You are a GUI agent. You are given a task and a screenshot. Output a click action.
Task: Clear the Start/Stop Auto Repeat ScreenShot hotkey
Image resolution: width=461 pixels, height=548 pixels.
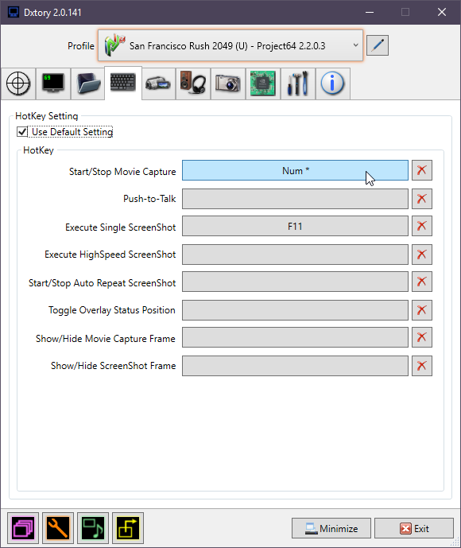pos(422,282)
